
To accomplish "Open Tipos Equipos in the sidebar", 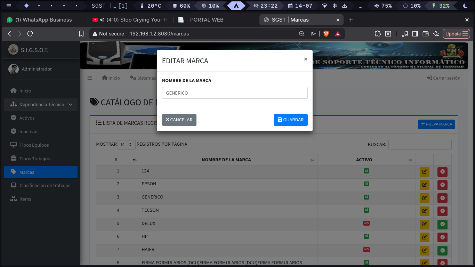I will click(x=41, y=145).
